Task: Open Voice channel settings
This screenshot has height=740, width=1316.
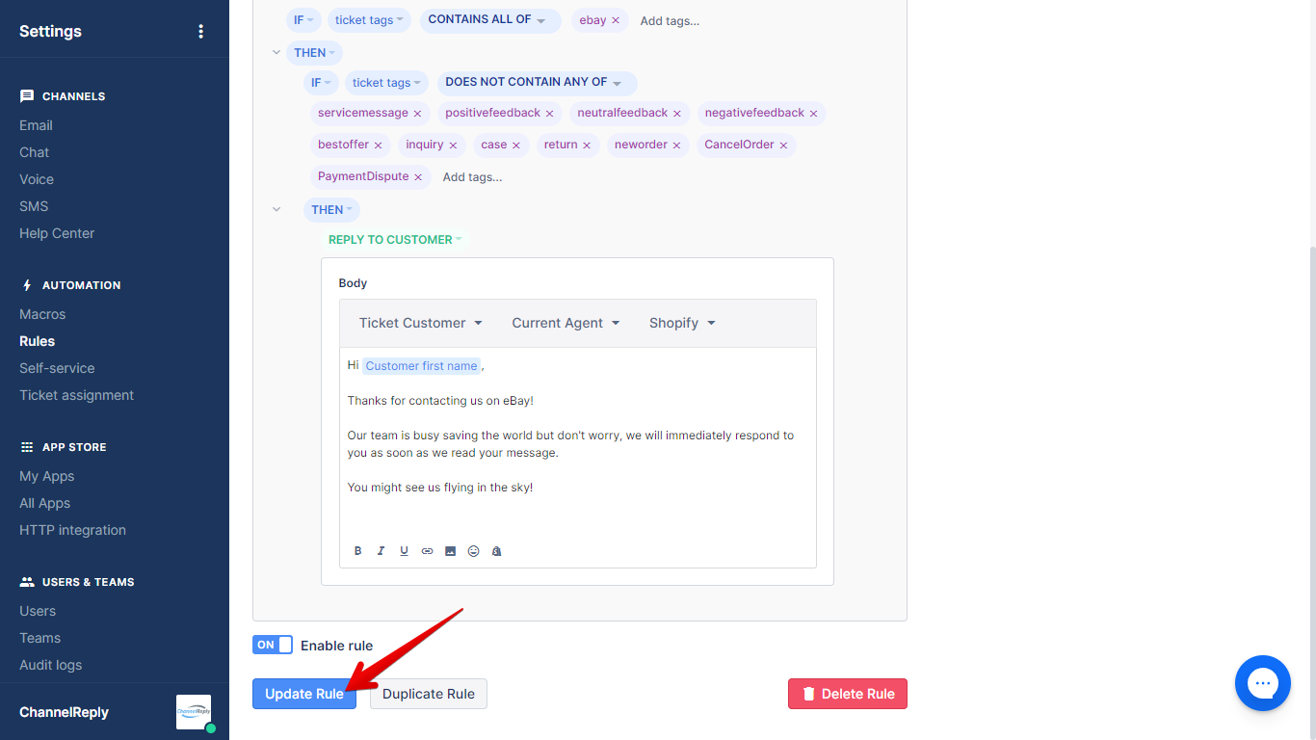Action: click(37, 179)
